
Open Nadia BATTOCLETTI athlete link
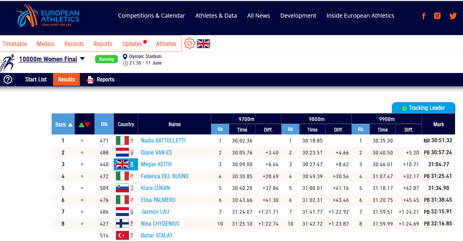(x=163, y=141)
